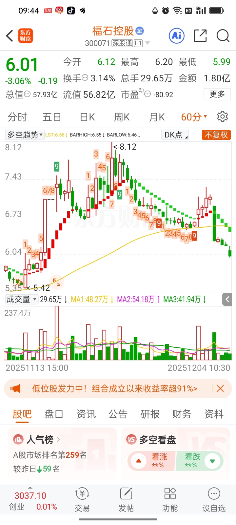Screen dimensions: 236x525
Task: Open the 多空趋势 indicator dropdown
Action: pos(25,135)
